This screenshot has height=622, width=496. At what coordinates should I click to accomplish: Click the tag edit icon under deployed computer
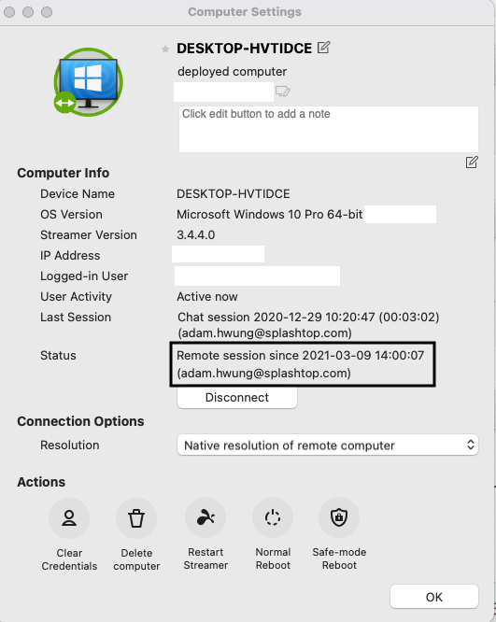282,92
